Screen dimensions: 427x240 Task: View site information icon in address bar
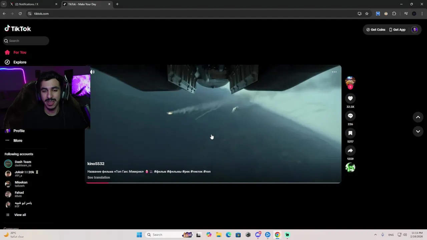point(30,14)
